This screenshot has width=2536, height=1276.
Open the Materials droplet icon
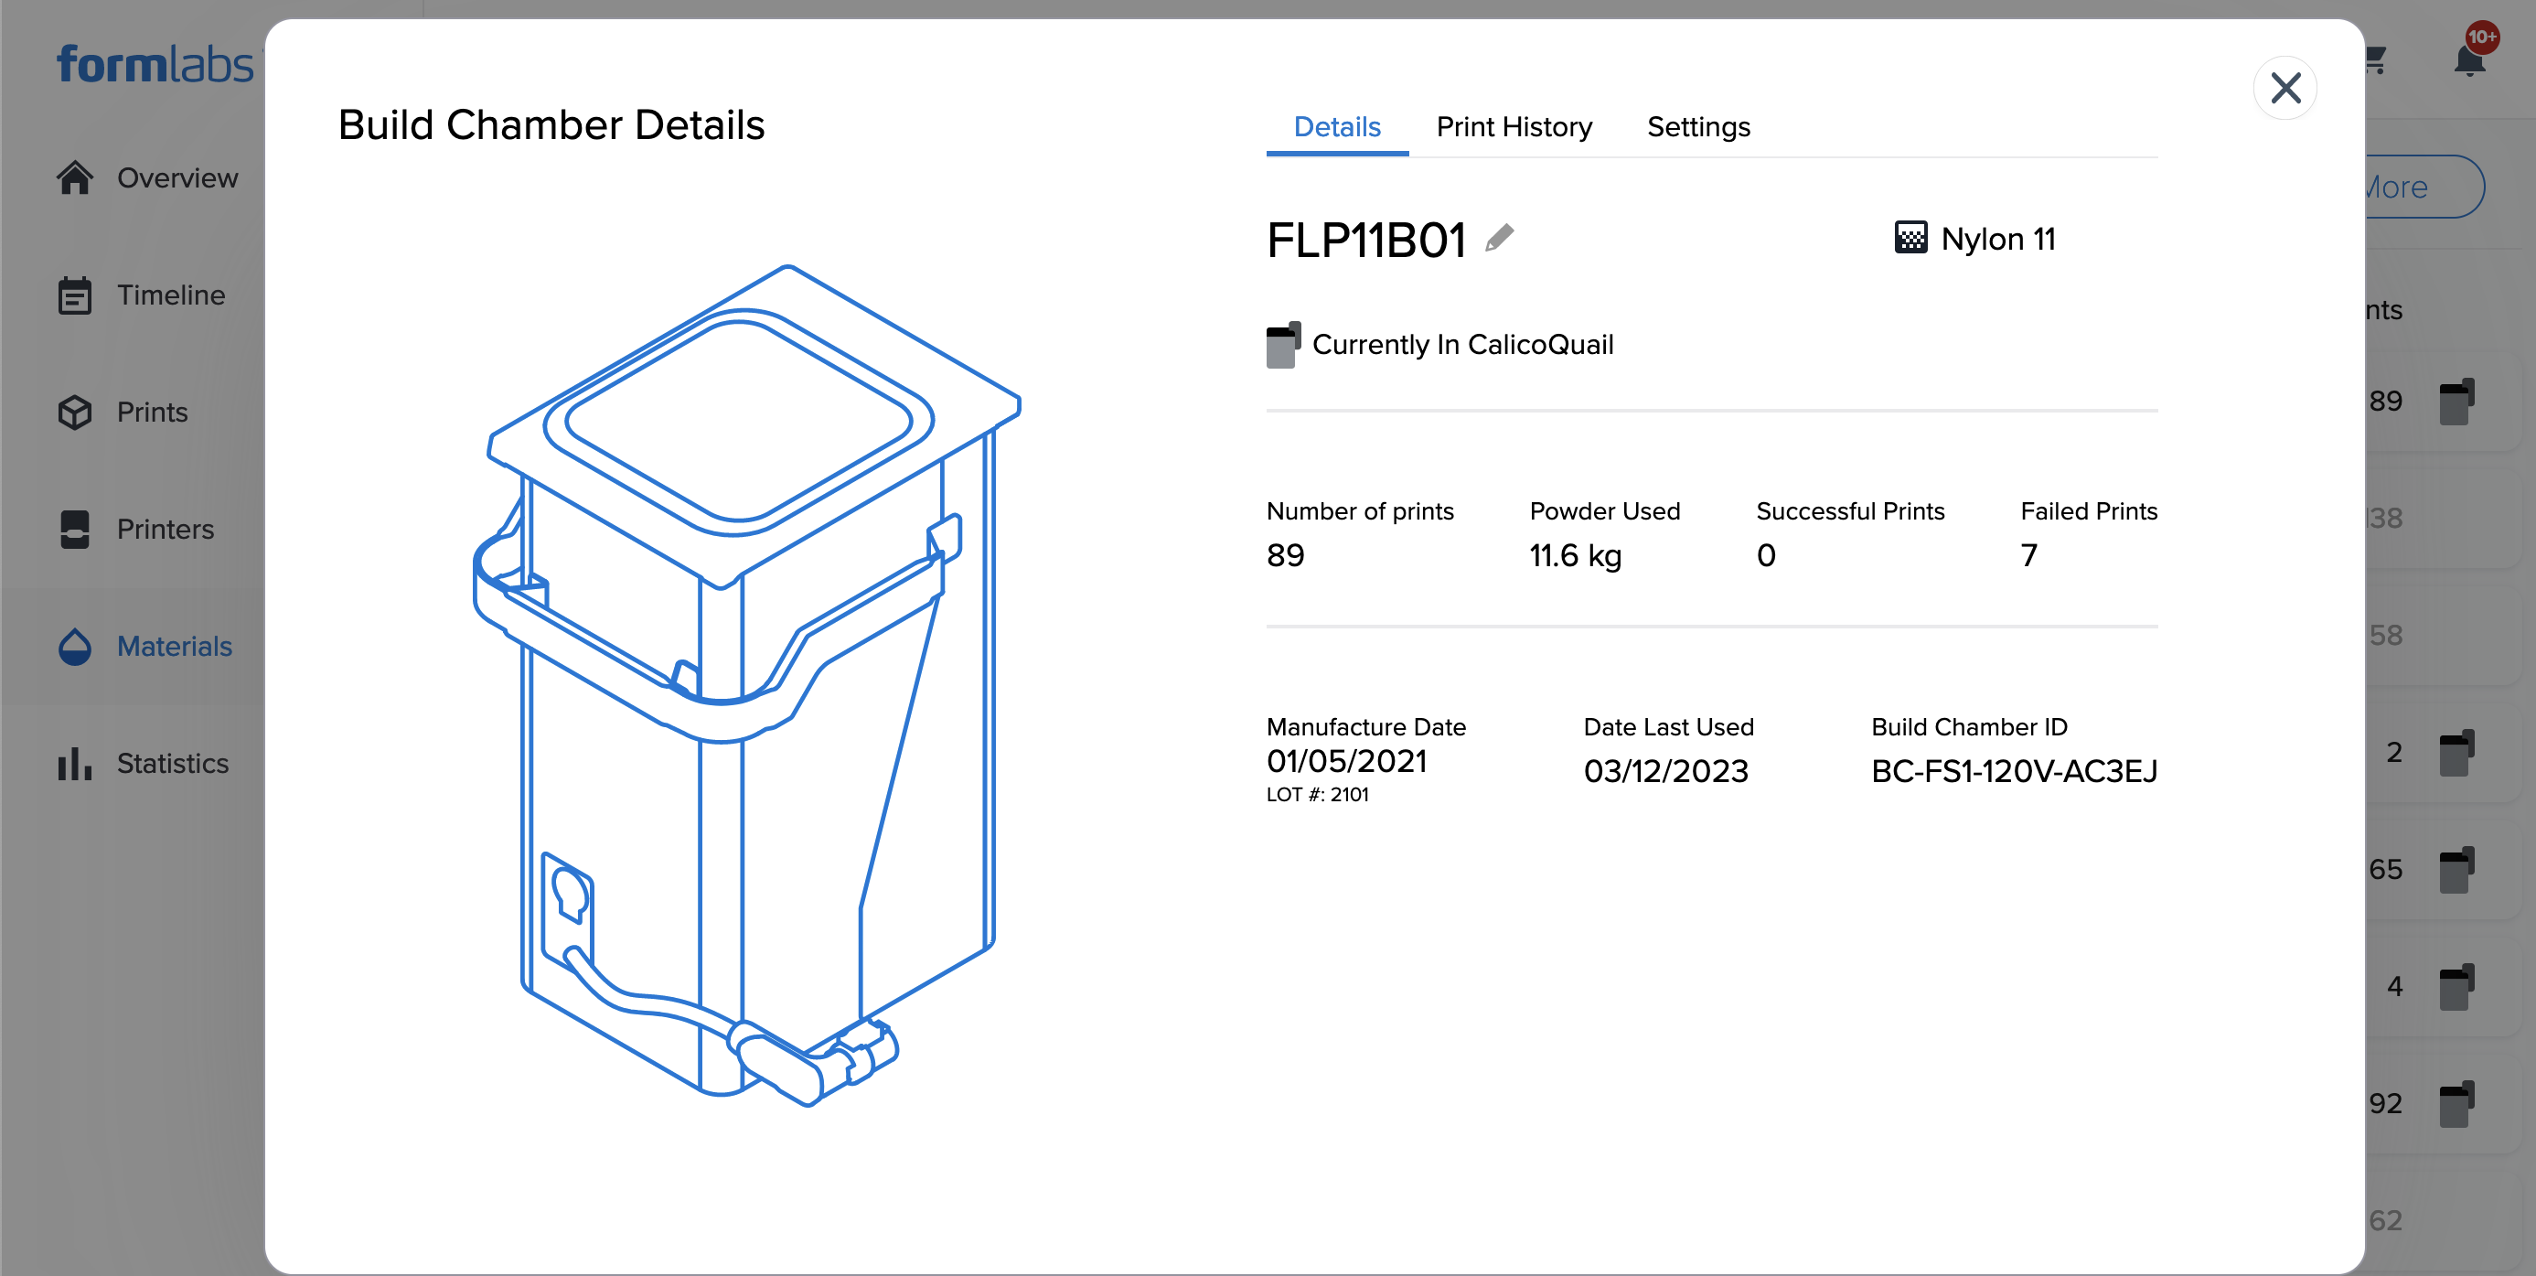point(76,646)
